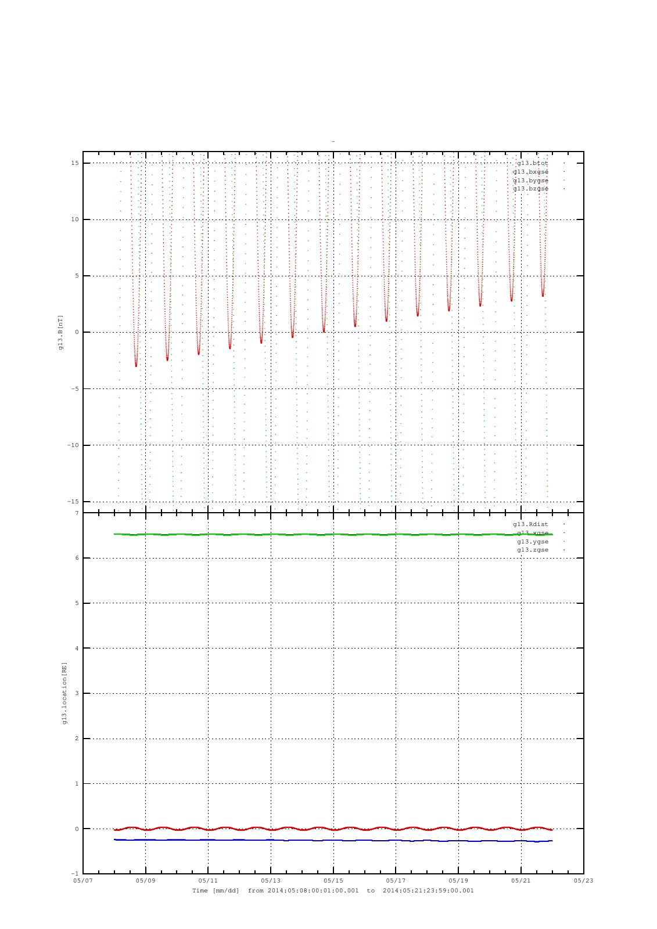This screenshot has height=929, width=657.
Task: Click the g13.B[nT] vertical axis title
Action: pos(60,332)
